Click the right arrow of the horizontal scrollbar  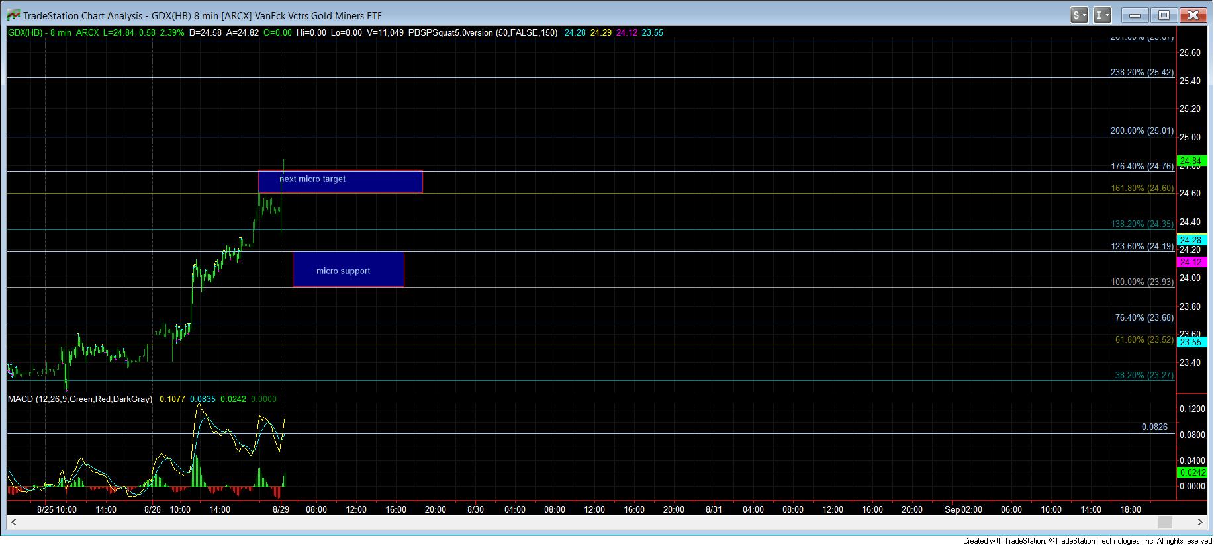tap(1201, 523)
